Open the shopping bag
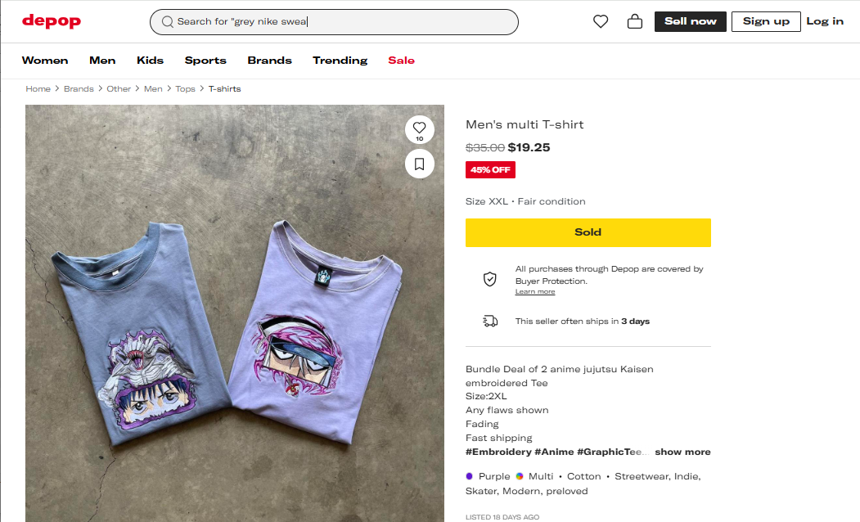860x522 pixels. 634,22
